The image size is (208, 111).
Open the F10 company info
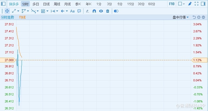(x=172, y=4)
